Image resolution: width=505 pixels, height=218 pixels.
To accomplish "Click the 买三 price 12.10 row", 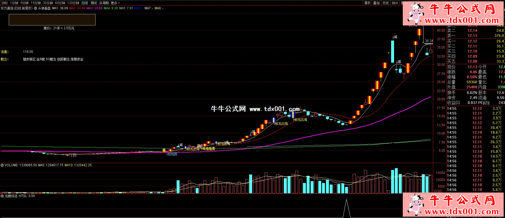I will [x=476, y=51].
